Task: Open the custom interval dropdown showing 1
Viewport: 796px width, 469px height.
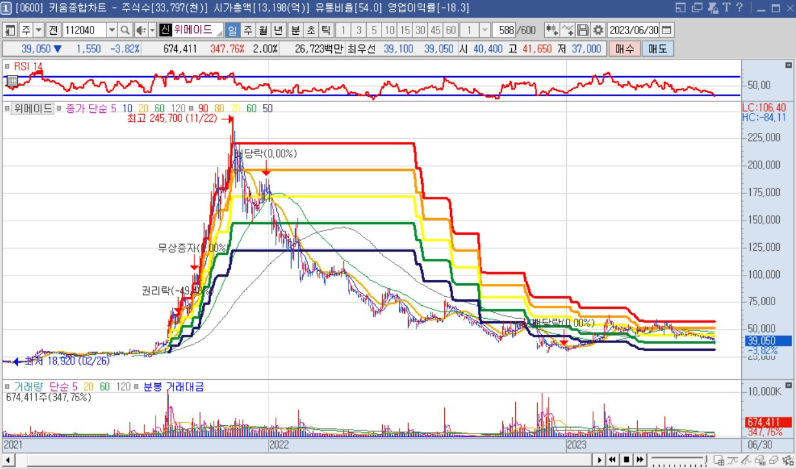Action: [x=485, y=30]
